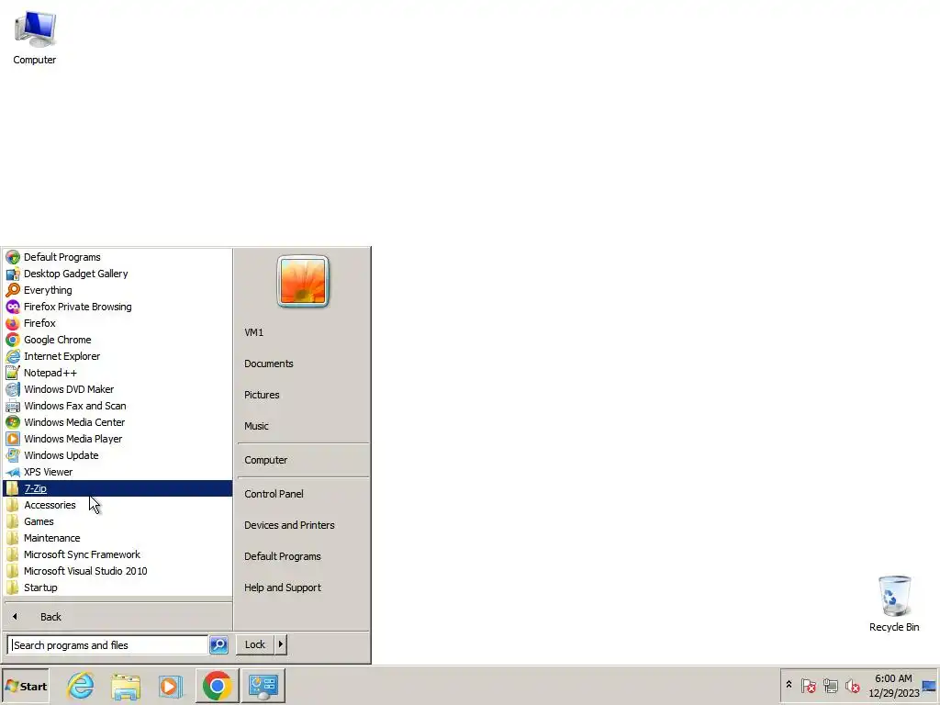The width and height of the screenshot is (940, 705).
Task: Go Back to the pinned programs view
Action: pos(117,617)
